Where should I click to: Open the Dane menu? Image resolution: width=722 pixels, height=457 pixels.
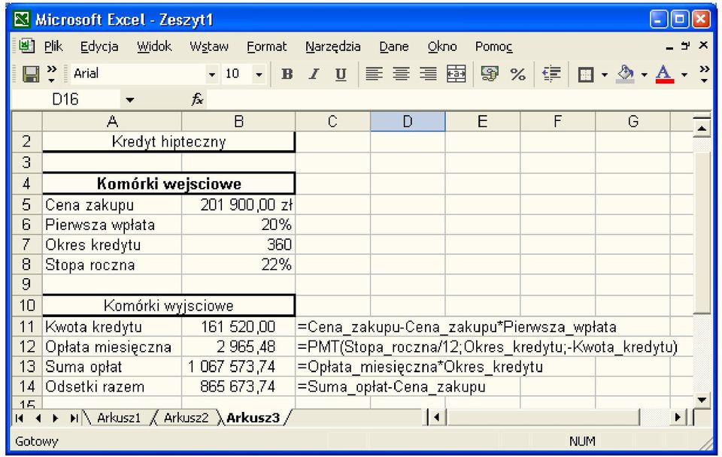click(x=393, y=47)
